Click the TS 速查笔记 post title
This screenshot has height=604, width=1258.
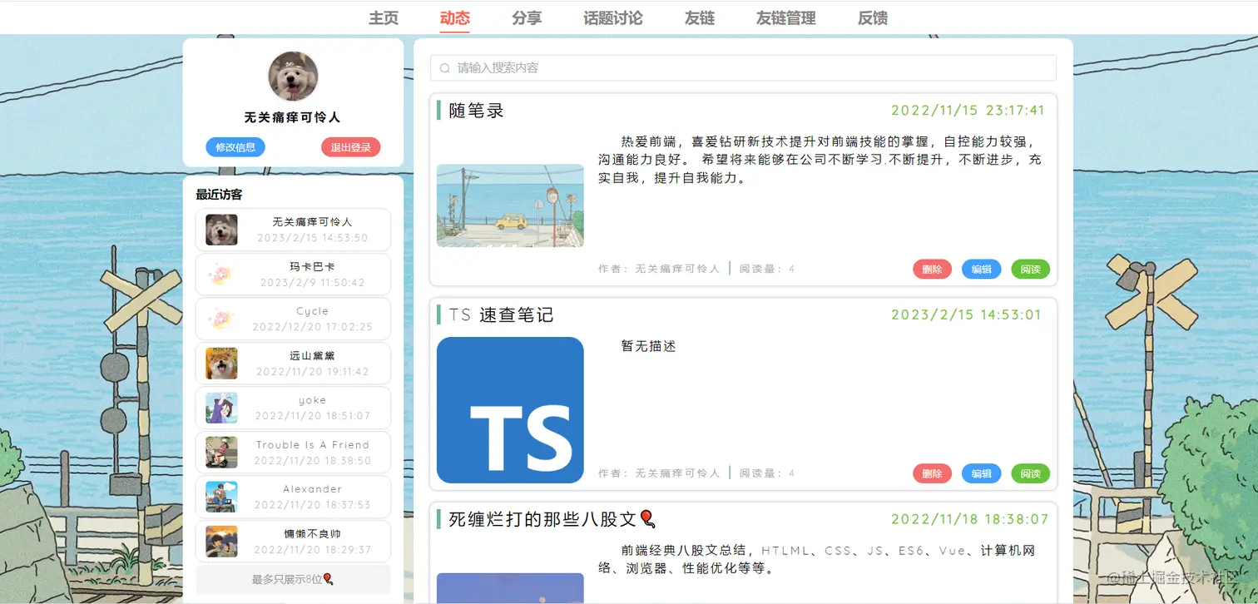point(501,315)
